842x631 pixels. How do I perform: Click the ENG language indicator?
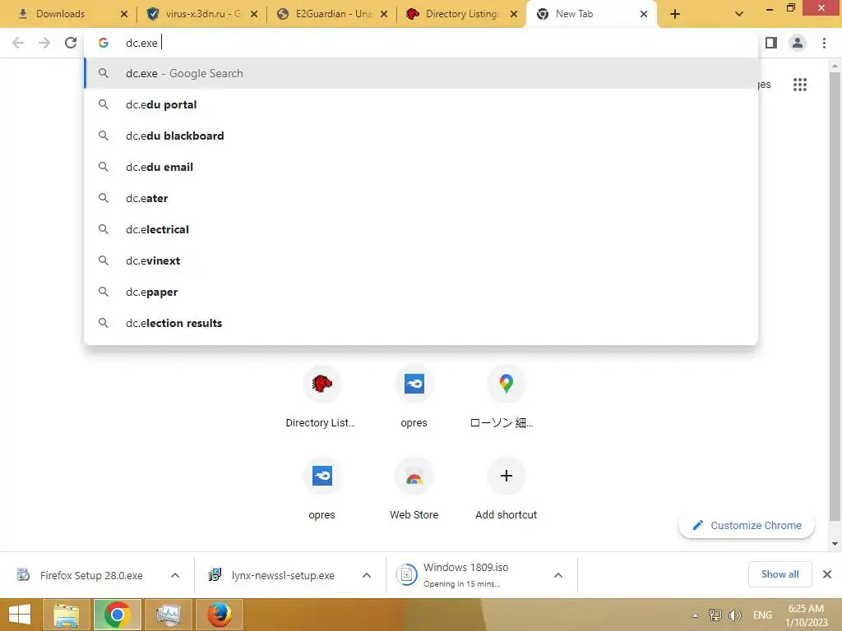click(762, 615)
